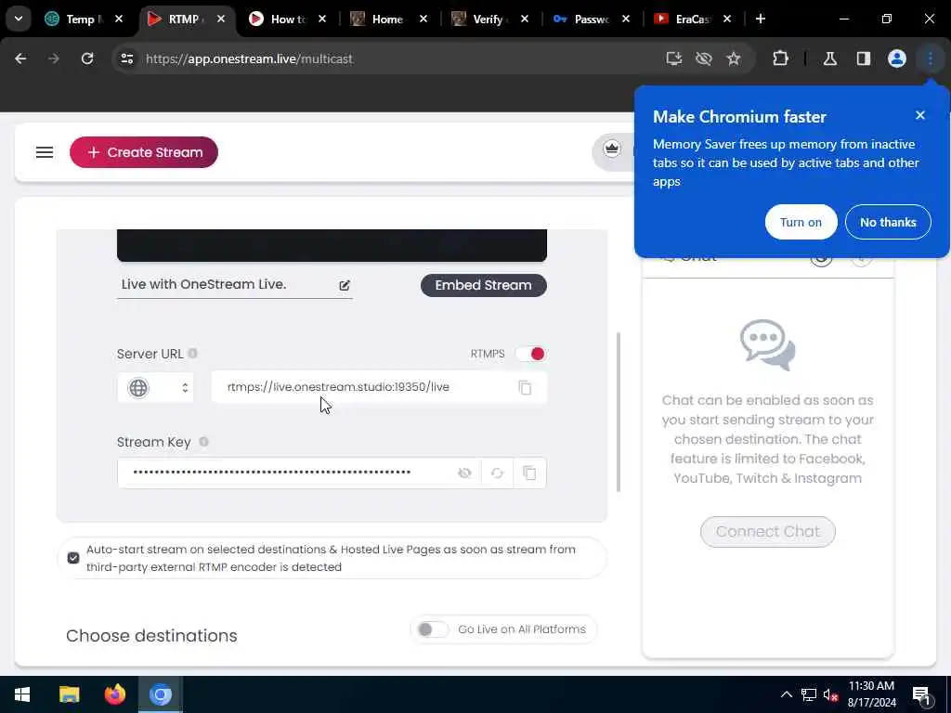Click the site information icon
The image size is (951, 713).
point(126,58)
